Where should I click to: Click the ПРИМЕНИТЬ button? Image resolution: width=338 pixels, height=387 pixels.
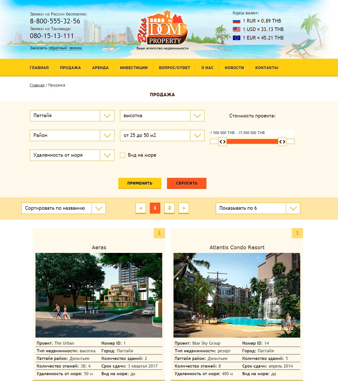tap(140, 183)
